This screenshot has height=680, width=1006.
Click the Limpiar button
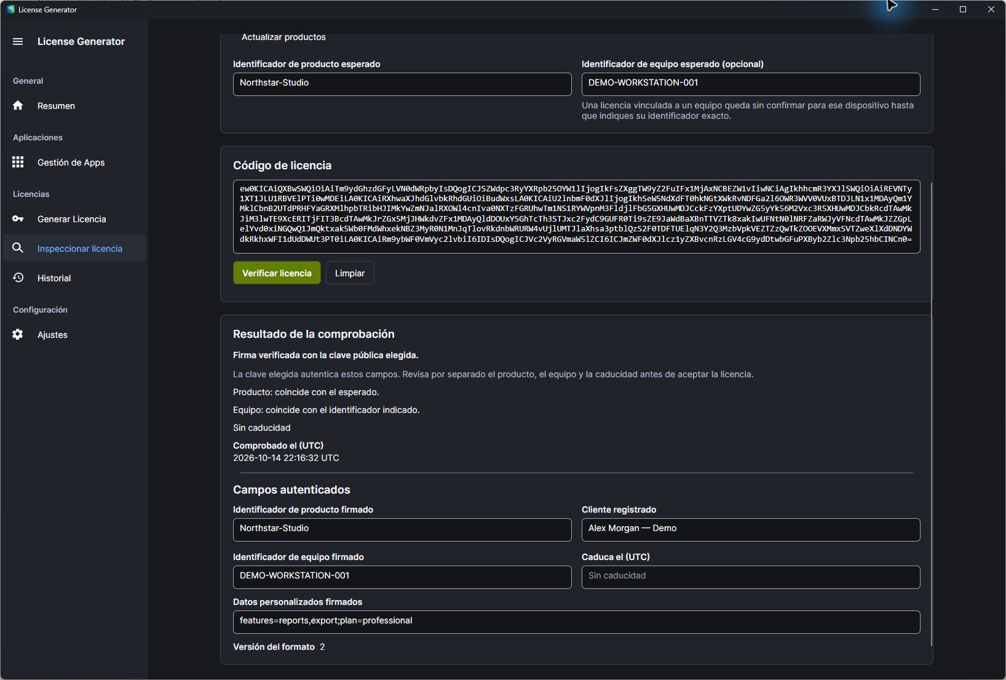350,273
